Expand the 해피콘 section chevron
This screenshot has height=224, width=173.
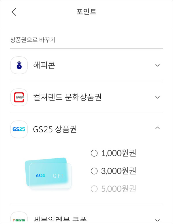click(x=157, y=65)
